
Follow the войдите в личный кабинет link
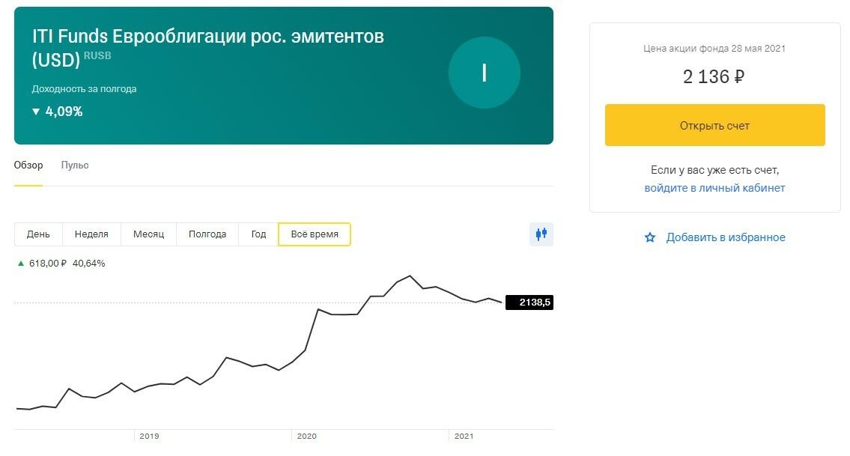(x=714, y=188)
